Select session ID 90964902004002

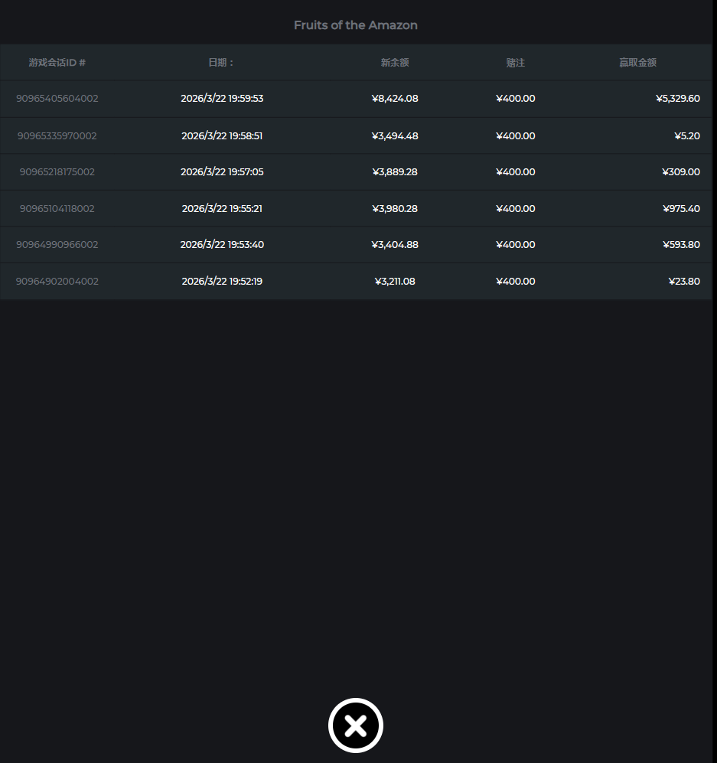[57, 282]
